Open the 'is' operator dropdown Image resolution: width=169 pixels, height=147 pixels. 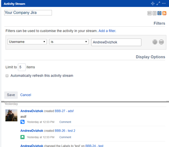point(69,42)
